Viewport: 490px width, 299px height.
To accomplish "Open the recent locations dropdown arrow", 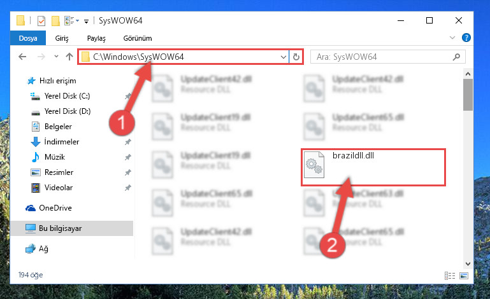I will [56, 57].
